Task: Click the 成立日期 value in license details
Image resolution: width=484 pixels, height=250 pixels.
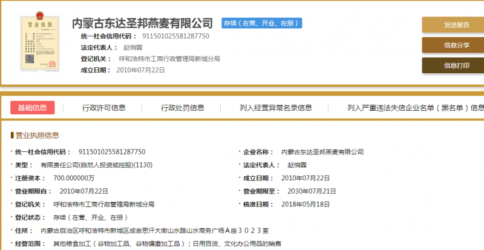Action: (x=306, y=178)
